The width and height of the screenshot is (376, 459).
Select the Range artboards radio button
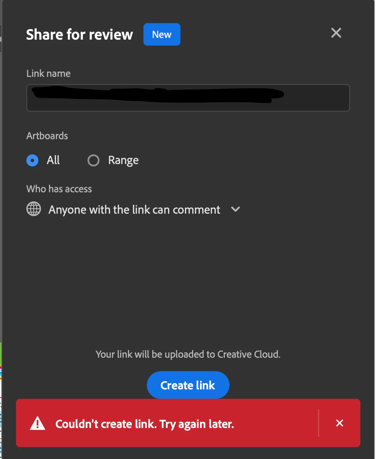[x=93, y=160]
